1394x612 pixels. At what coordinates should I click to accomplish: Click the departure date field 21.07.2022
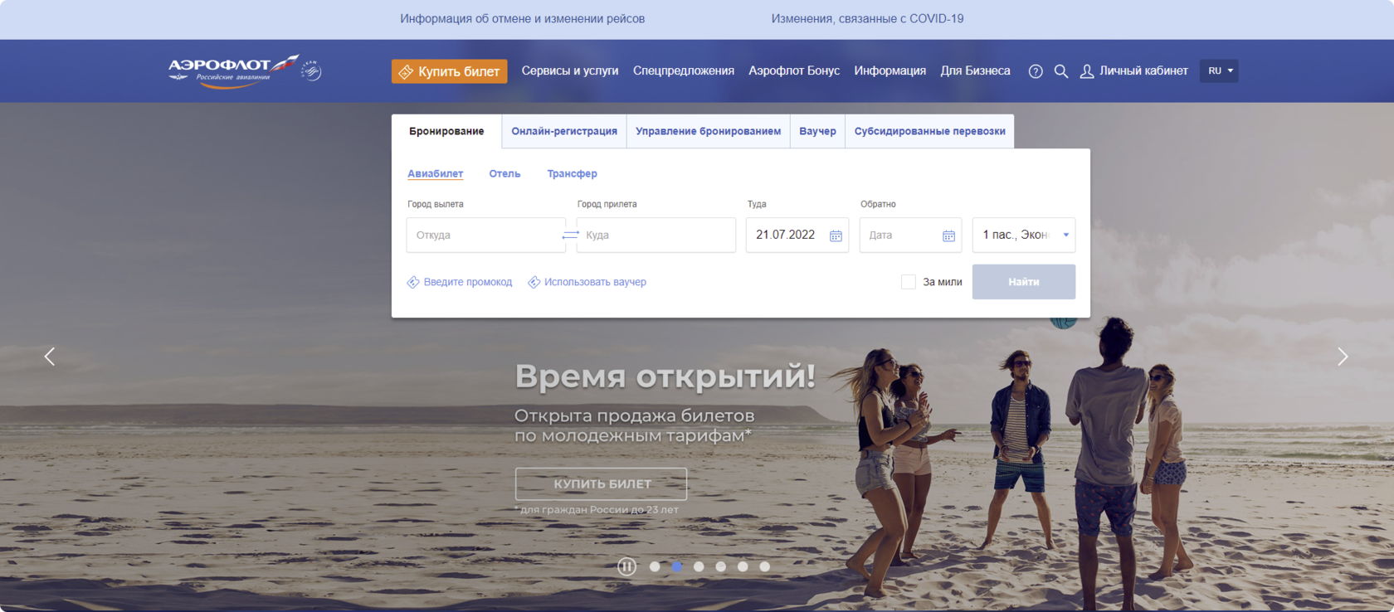[x=797, y=235]
